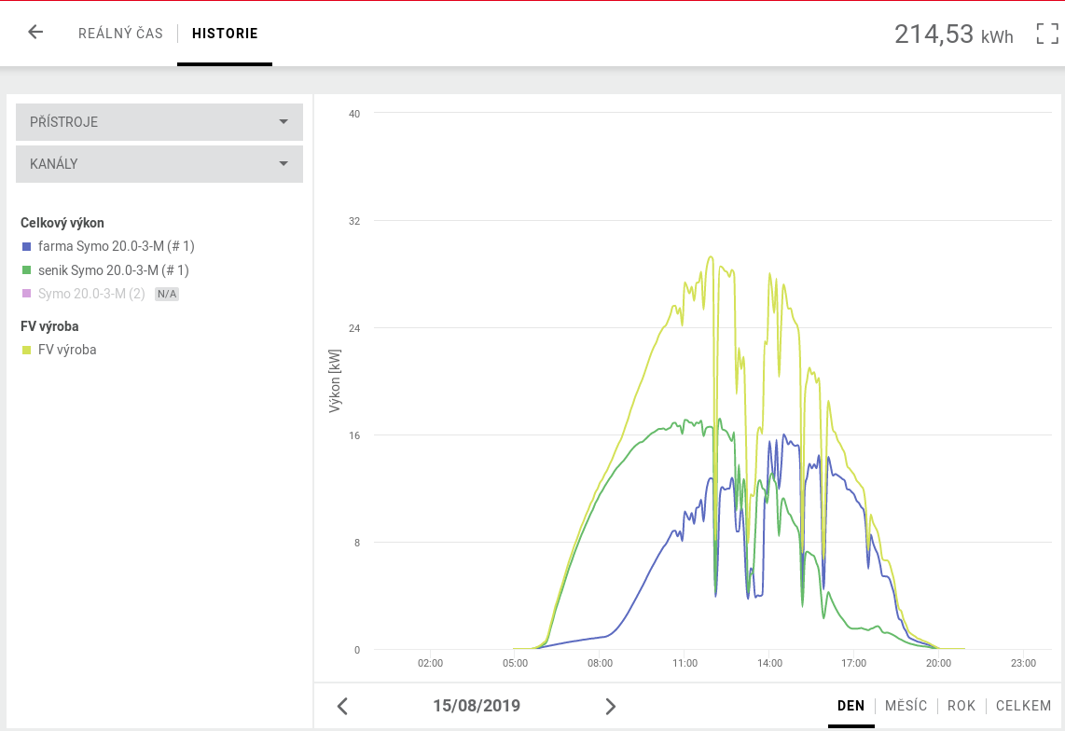Viewport: 1065px width, 731px height.
Task: Select the HISTORIE tab
Action: [225, 34]
